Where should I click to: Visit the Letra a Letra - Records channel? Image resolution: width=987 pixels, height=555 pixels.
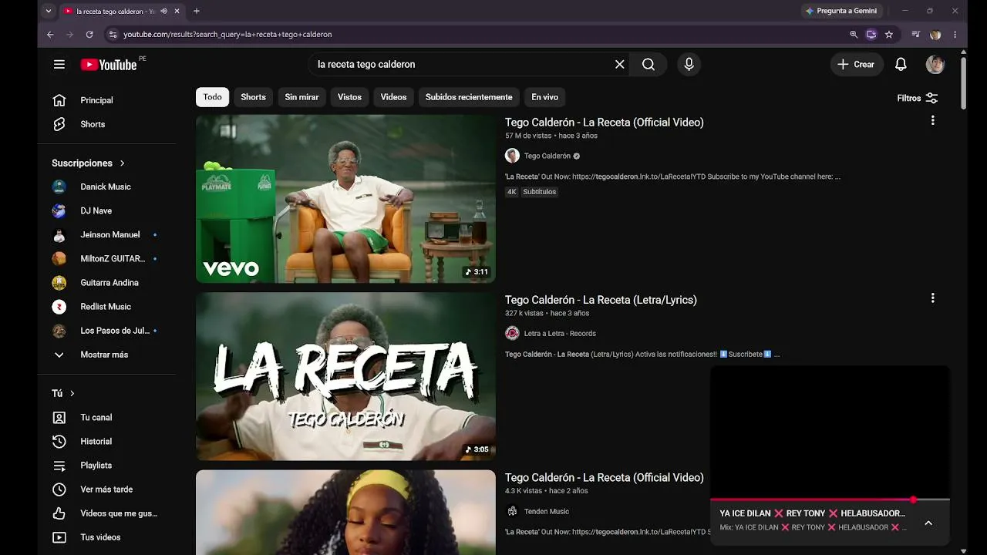click(560, 334)
